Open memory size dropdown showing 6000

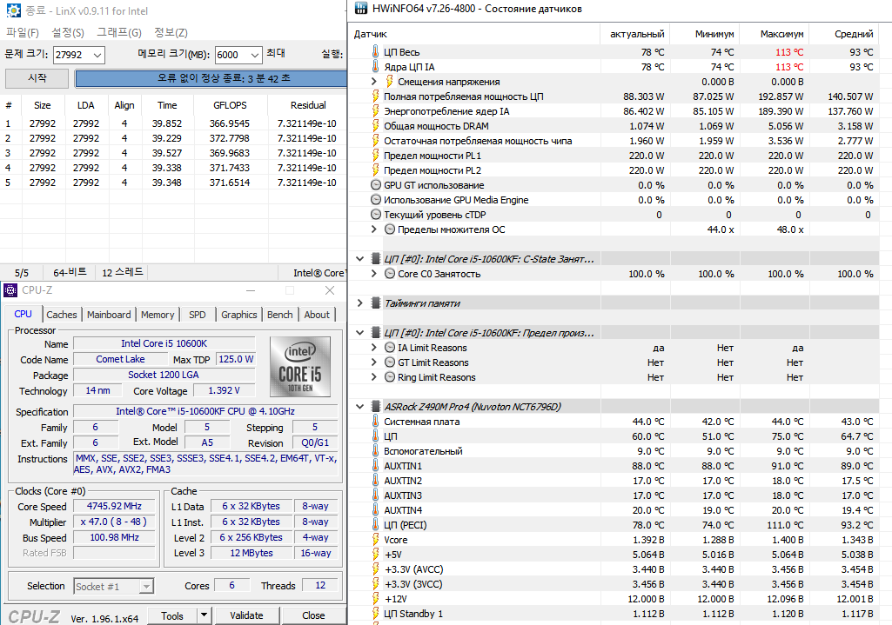[x=255, y=55]
